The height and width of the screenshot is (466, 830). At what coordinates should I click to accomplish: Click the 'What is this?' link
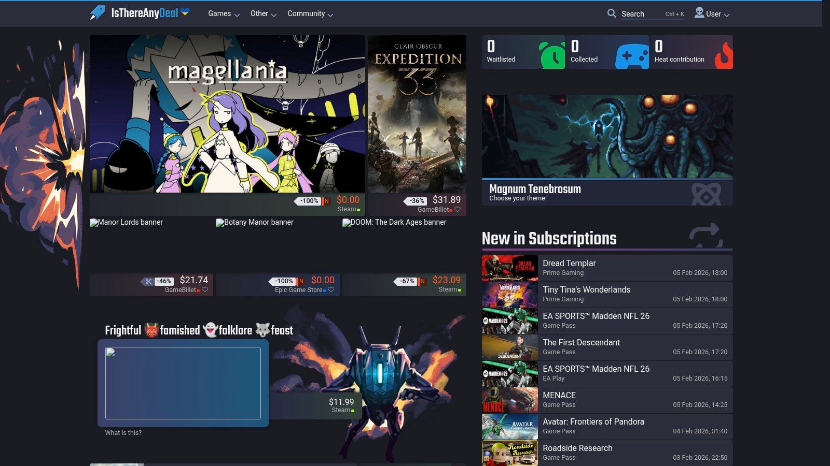click(x=123, y=433)
